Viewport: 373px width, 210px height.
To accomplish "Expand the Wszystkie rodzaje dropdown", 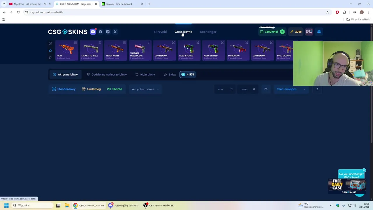I will click(145, 89).
